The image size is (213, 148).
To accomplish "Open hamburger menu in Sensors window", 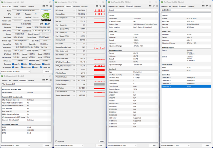I will [x=104, y=6].
